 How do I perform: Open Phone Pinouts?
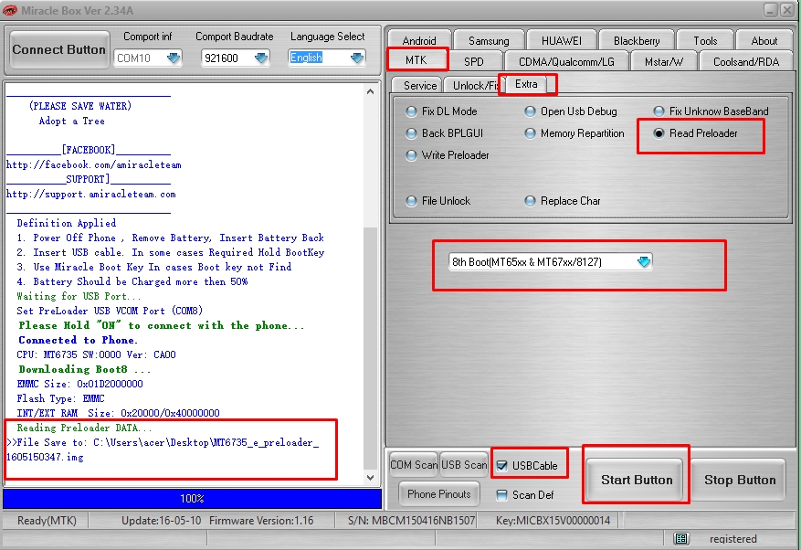pyautogui.click(x=438, y=493)
